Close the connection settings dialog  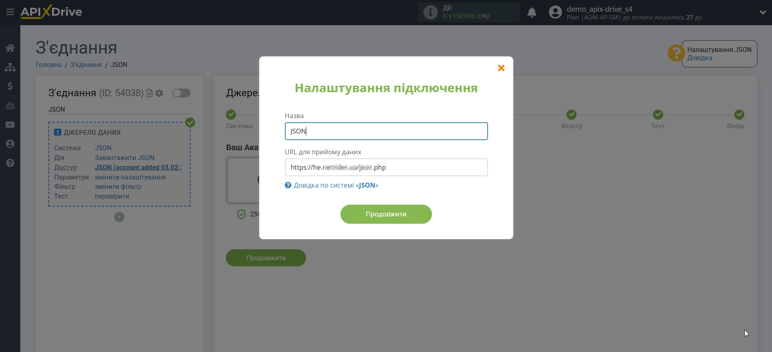click(x=501, y=68)
